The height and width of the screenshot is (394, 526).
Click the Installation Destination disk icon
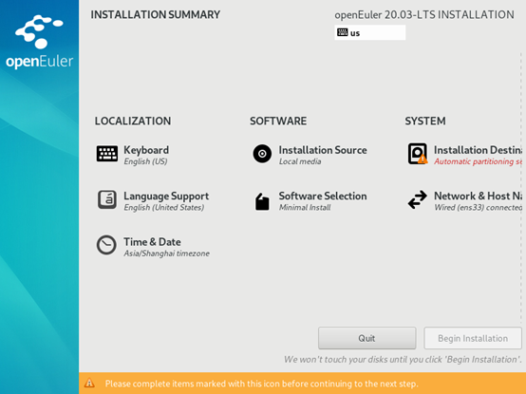point(418,154)
